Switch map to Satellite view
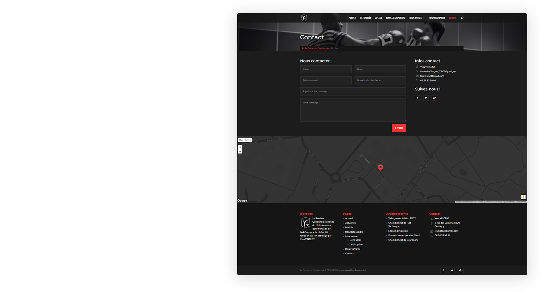 248,140
